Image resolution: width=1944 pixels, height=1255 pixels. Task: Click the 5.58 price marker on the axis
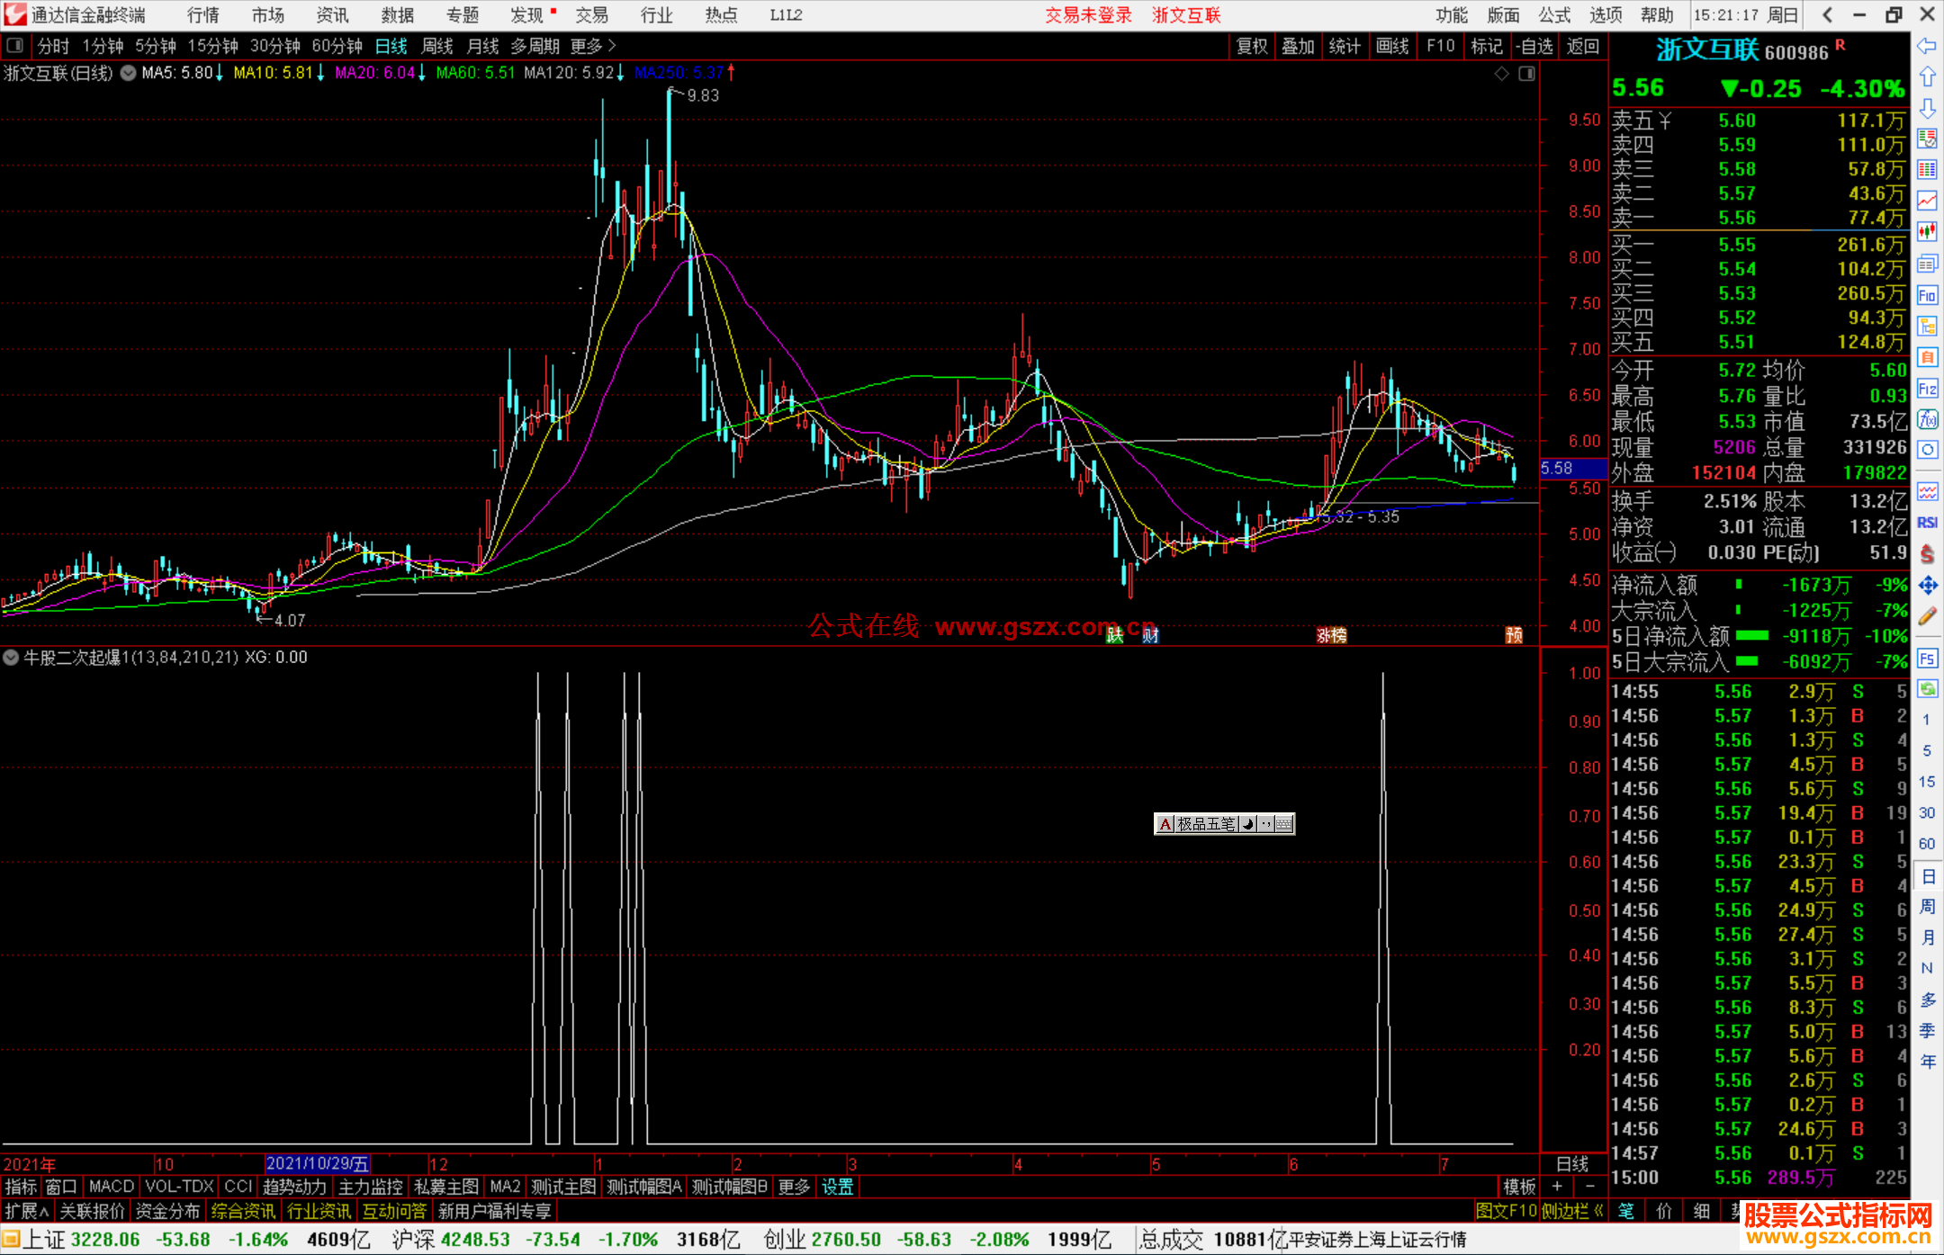[1571, 469]
